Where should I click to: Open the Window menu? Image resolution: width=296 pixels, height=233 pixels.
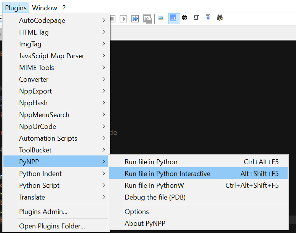pos(45,8)
